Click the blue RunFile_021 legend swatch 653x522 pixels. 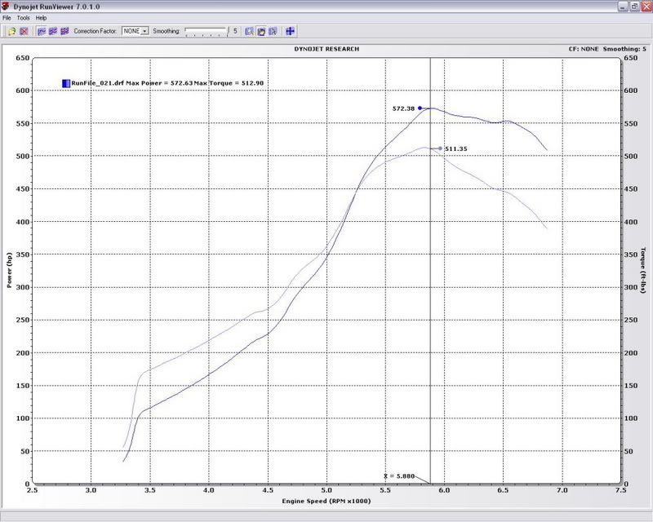coord(66,83)
